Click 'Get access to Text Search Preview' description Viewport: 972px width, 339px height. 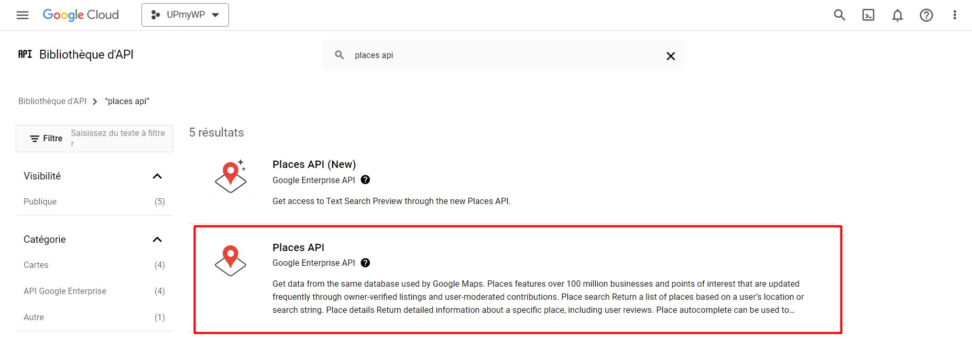click(x=391, y=201)
